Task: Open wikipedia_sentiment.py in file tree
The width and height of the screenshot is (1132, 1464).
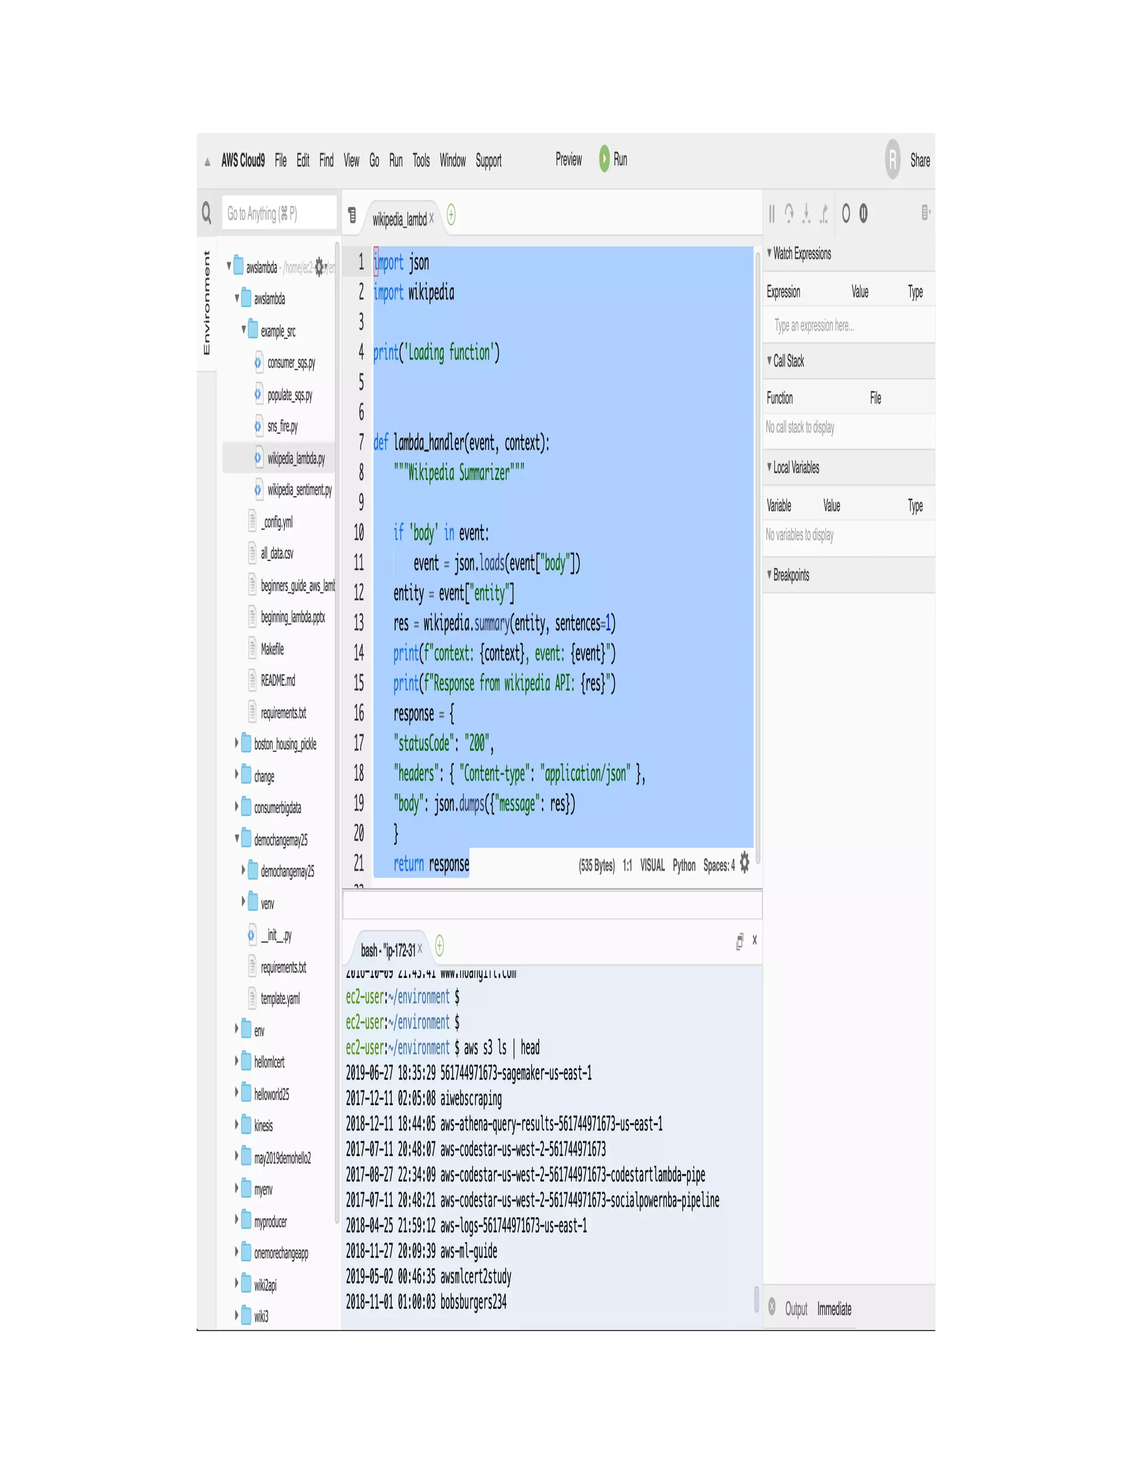Action: coord(299,490)
